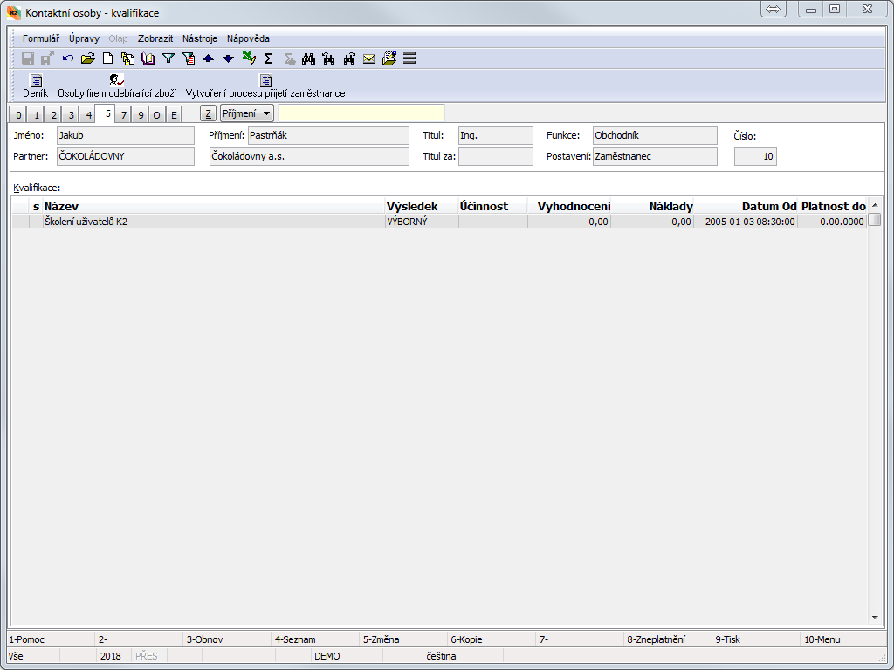Open the Formulář menu

pyautogui.click(x=41, y=38)
